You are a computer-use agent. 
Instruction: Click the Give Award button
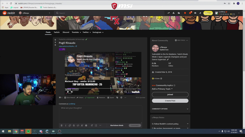click(x=70, y=97)
